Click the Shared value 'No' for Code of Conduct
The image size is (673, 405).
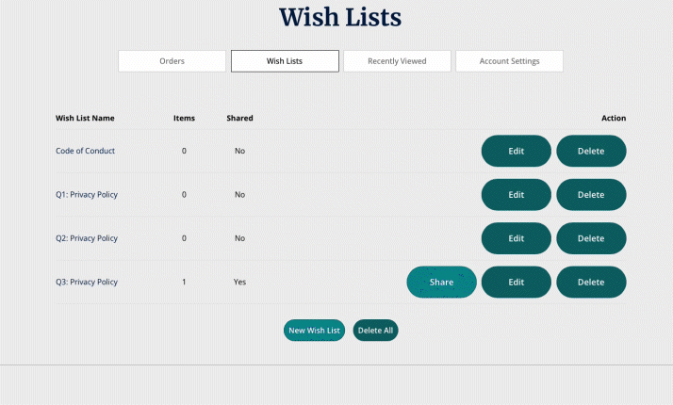coord(239,151)
